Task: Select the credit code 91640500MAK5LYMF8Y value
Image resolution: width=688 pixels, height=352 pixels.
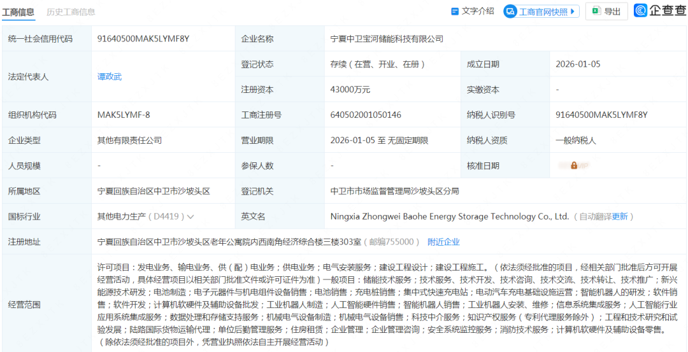Action: coord(143,39)
